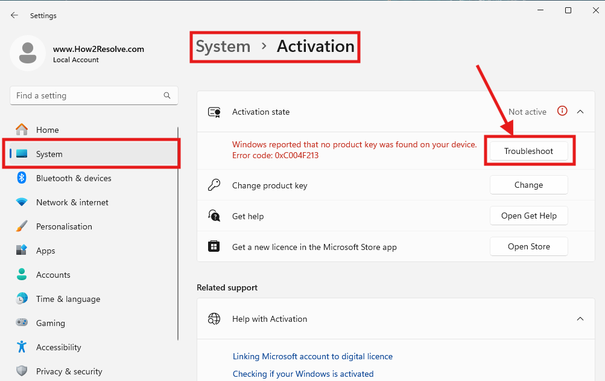Click the Related support heading
The width and height of the screenshot is (605, 381).
pyautogui.click(x=227, y=287)
